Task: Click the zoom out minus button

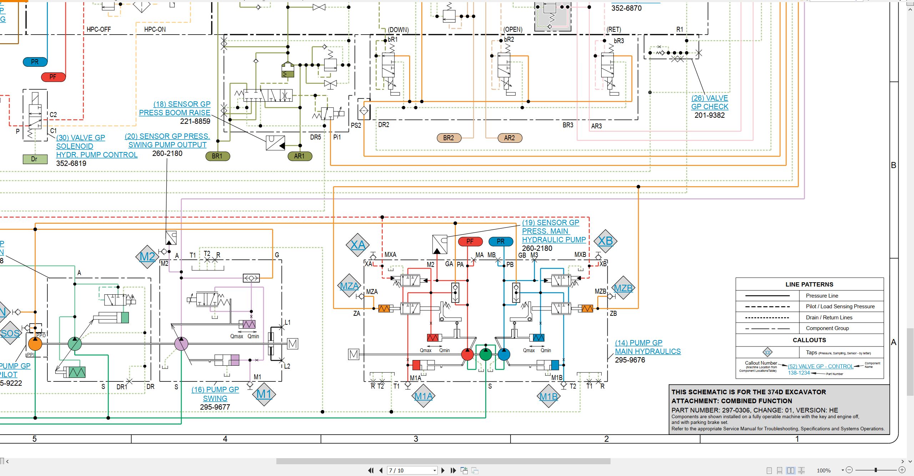Action: pos(849,470)
